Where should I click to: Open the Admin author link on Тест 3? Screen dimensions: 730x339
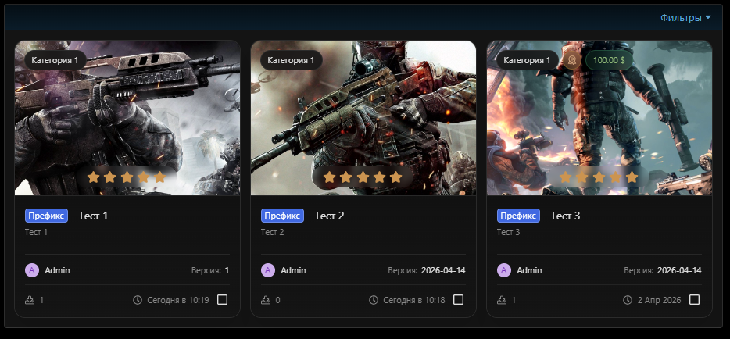pos(530,270)
